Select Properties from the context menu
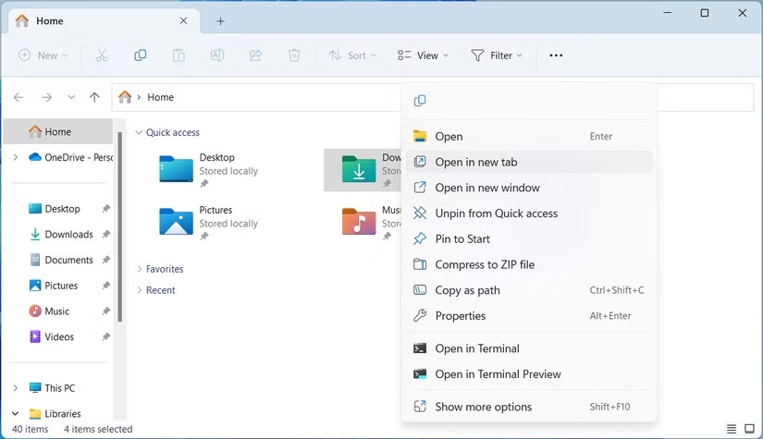Screen dimensions: 763x439 pyautogui.click(x=460, y=316)
